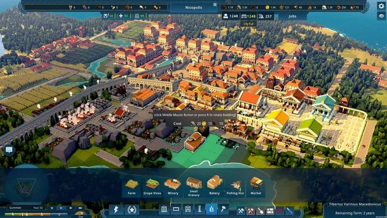Open the hammer industry building category
Screen dimensions: 387x218
(x=223, y=210)
